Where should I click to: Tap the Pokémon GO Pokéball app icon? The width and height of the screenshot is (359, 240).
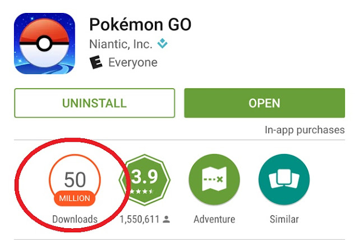pyautogui.click(x=44, y=44)
